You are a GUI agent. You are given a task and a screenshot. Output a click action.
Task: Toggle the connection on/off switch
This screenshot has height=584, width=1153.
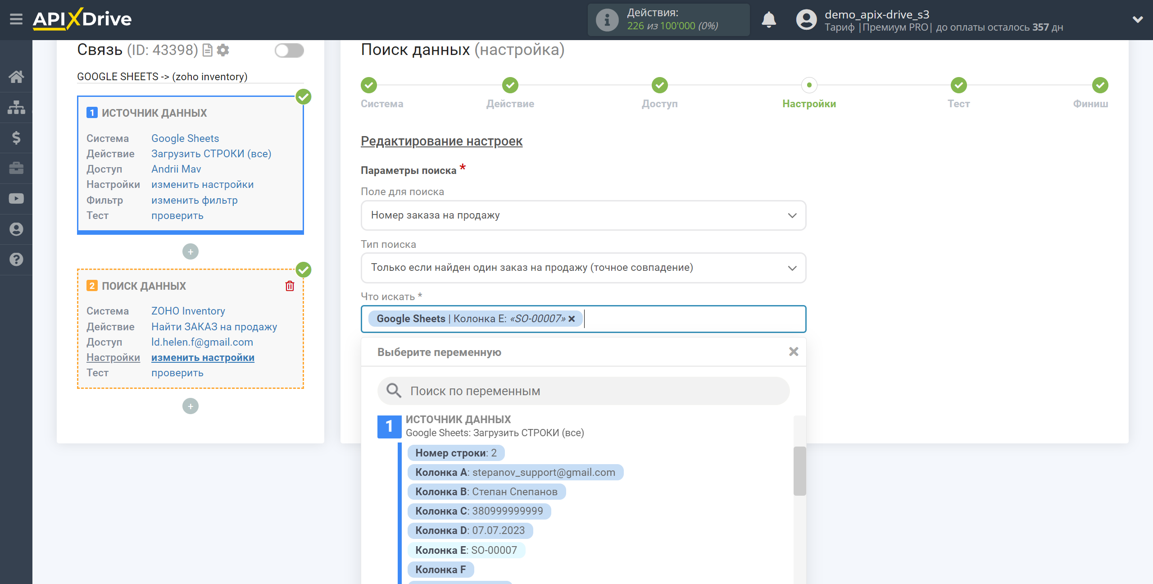click(x=289, y=50)
